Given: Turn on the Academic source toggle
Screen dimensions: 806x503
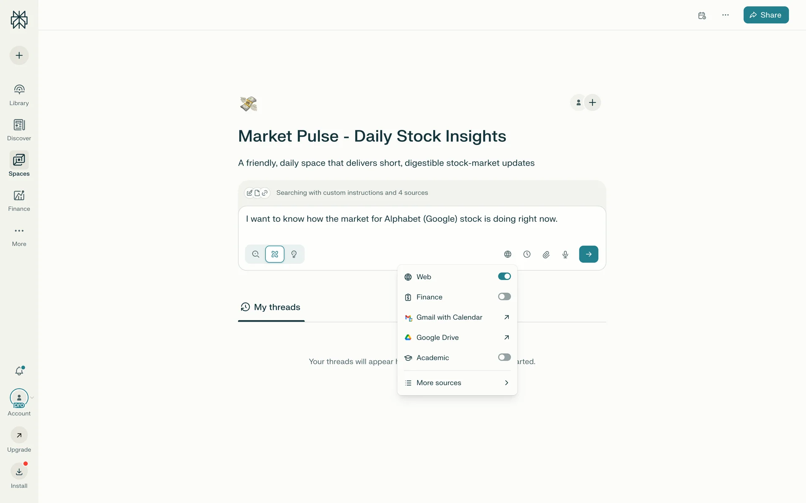Looking at the screenshot, I should pyautogui.click(x=504, y=358).
